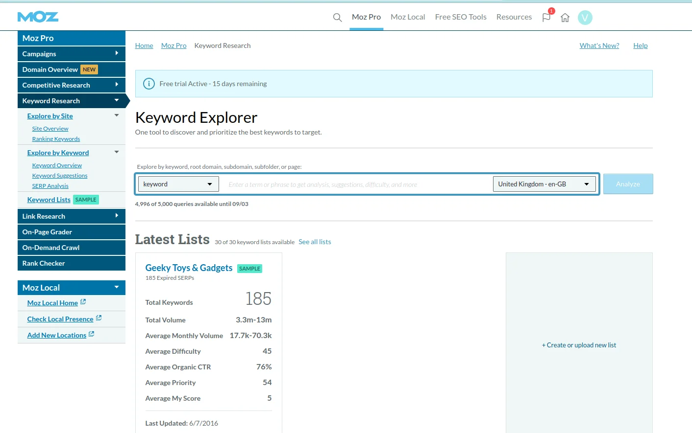Go to the home icon in header
The image size is (692, 433).
point(565,18)
